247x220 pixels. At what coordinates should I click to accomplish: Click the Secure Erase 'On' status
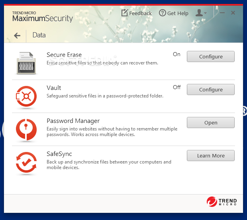coord(176,54)
